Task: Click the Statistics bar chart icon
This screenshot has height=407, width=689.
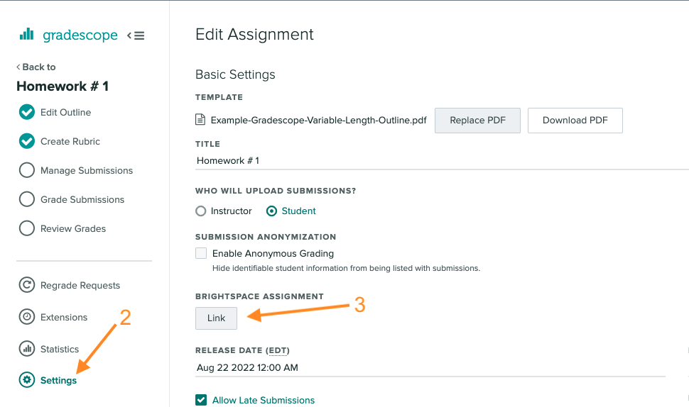Action: (x=27, y=349)
